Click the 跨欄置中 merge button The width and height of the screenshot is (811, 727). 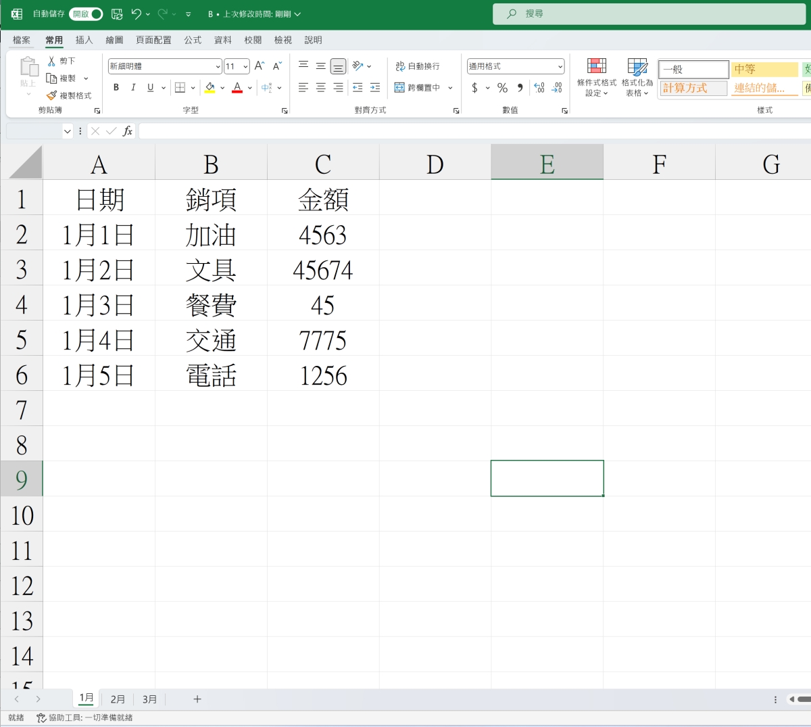418,87
